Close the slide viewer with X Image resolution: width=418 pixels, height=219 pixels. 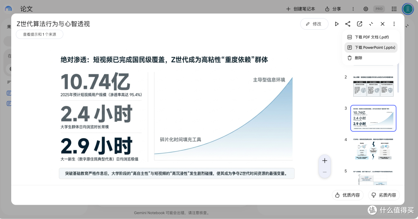(382, 24)
